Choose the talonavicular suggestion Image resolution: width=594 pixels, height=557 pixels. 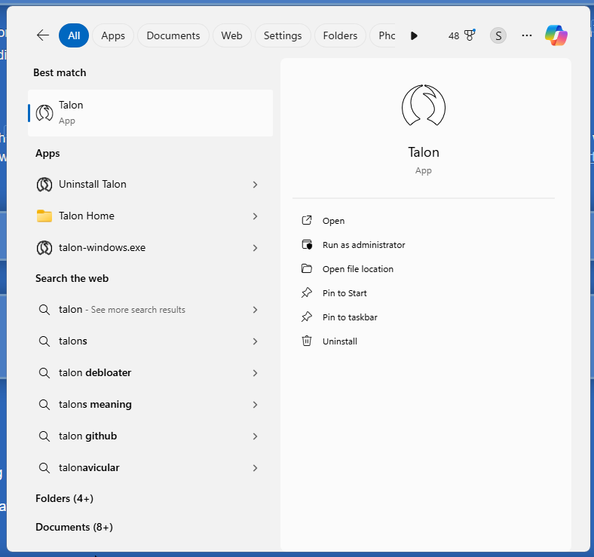pos(151,468)
